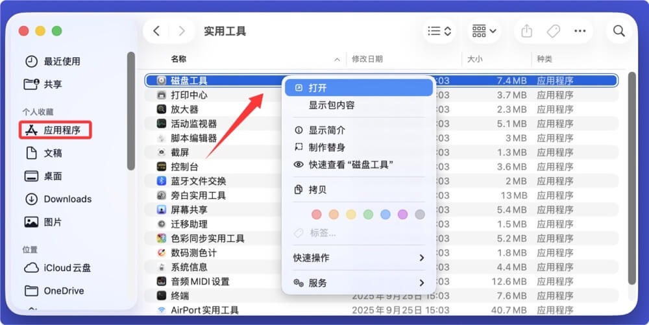Viewport: 649px width, 325px height.
Task: Sort by the 名称 column header
Action: tap(178, 59)
